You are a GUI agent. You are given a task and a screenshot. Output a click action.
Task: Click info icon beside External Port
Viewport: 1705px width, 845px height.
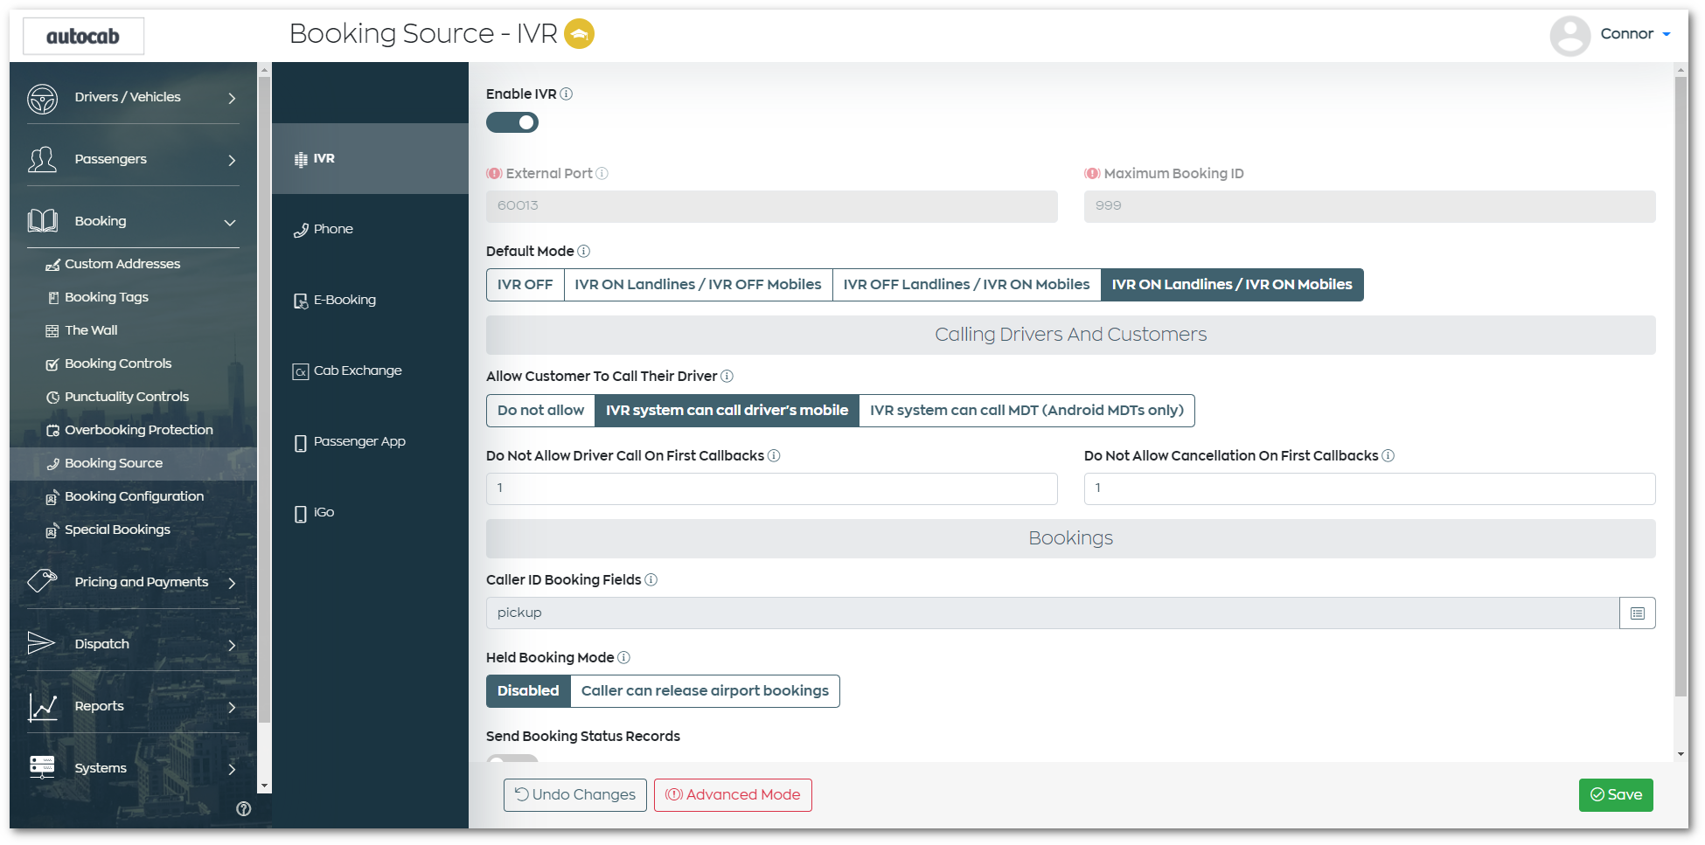coord(602,173)
